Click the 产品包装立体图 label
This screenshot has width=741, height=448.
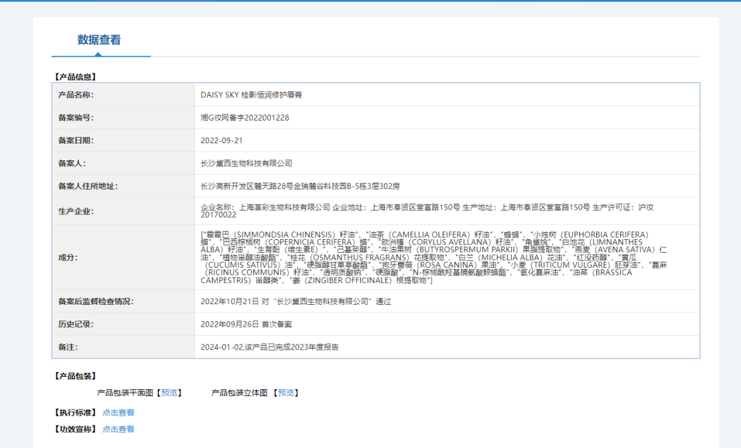click(x=239, y=393)
